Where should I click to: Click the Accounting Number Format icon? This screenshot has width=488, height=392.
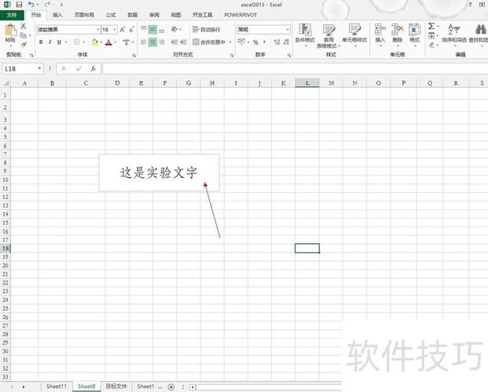click(241, 42)
